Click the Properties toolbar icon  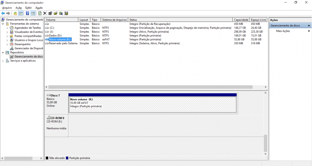[x=50, y=13]
